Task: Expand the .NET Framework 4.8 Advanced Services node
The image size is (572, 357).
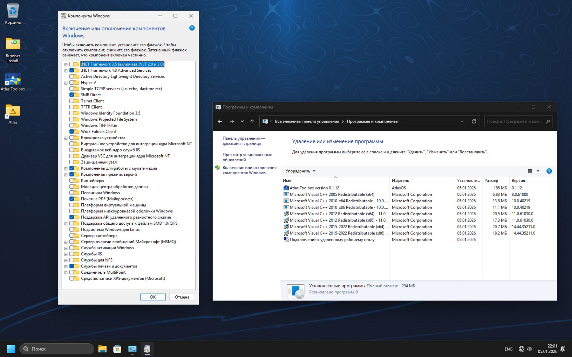Action: (66, 71)
